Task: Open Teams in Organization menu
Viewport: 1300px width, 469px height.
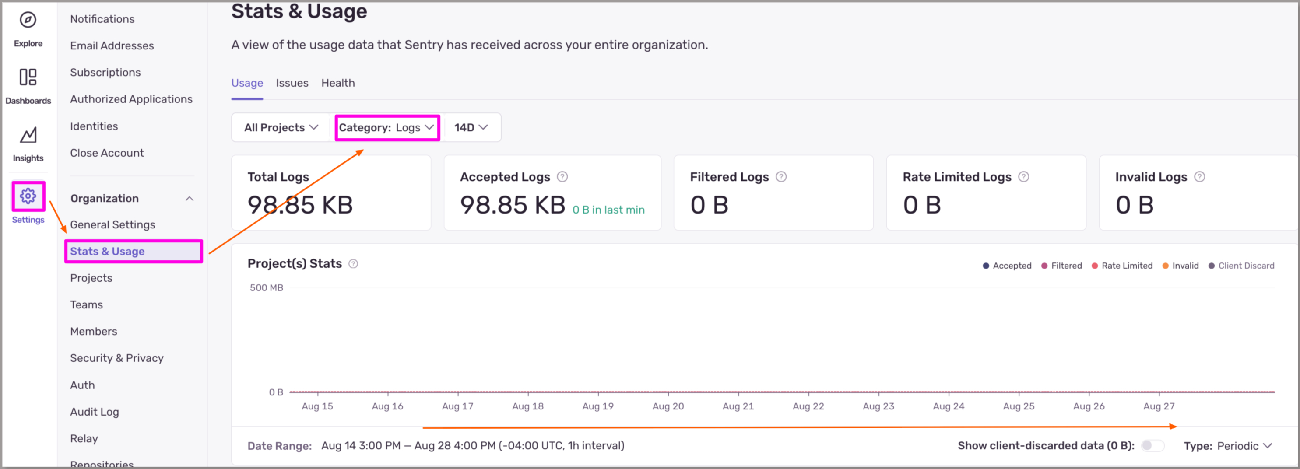Action: pos(86,304)
